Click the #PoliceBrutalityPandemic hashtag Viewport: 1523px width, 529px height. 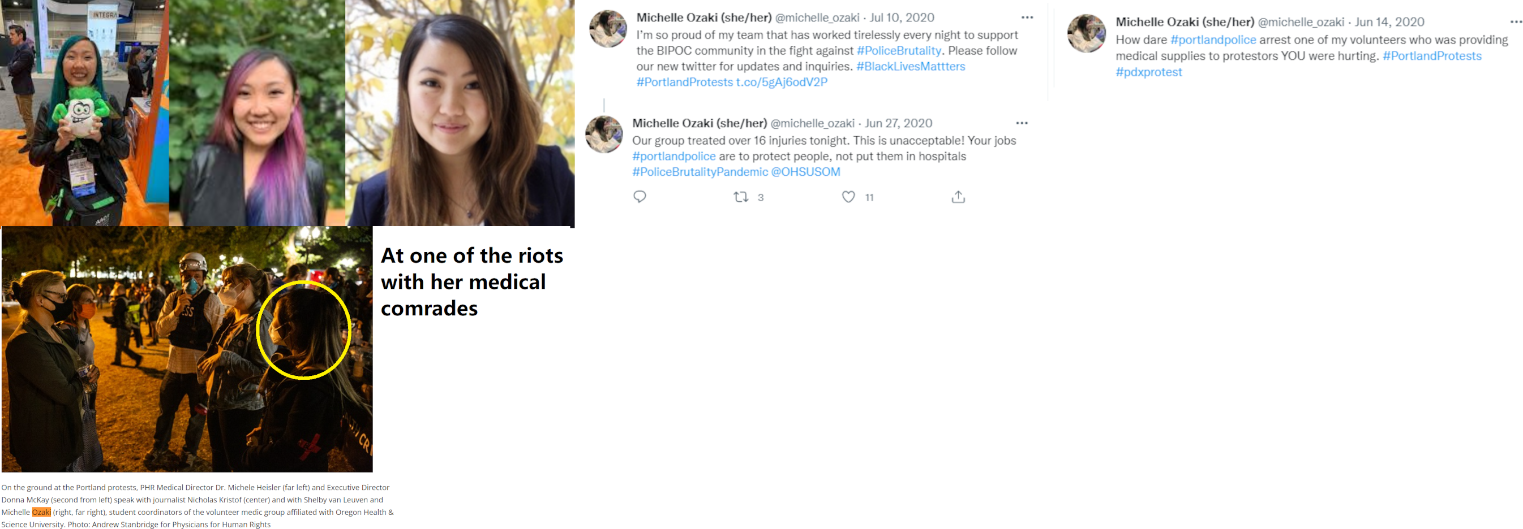point(700,172)
